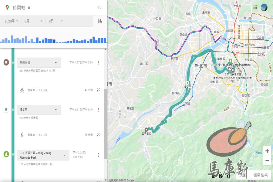This screenshot has width=273, height=182.
Task: Expand the 2020年 year dropdown
Action: click(12, 21)
